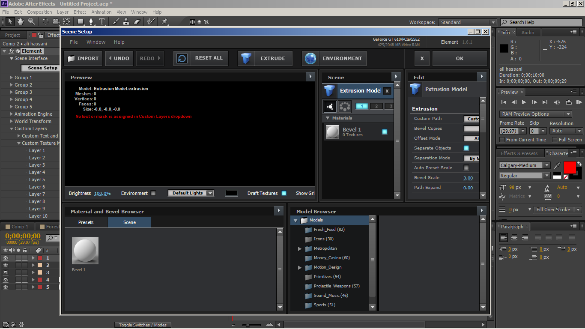Open RAM Preview Options dropdown
Image resolution: width=585 pixels, height=329 pixels.
536,114
